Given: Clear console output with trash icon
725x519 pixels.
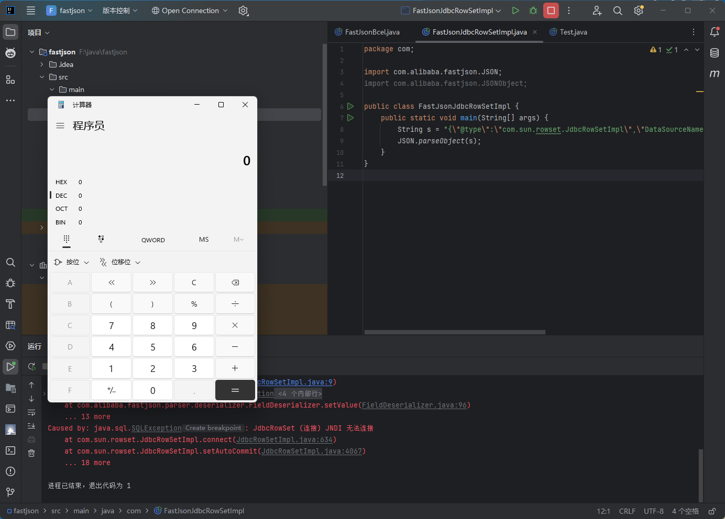Looking at the screenshot, I should click(x=31, y=453).
